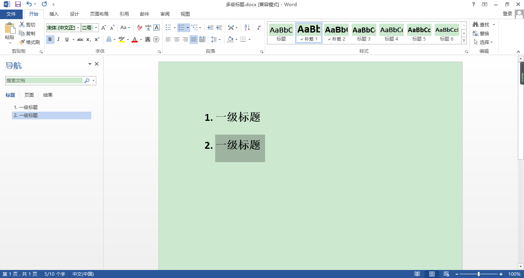This screenshot has height=278, width=524.
Task: Click zoom out minus icon
Action: [457, 274]
